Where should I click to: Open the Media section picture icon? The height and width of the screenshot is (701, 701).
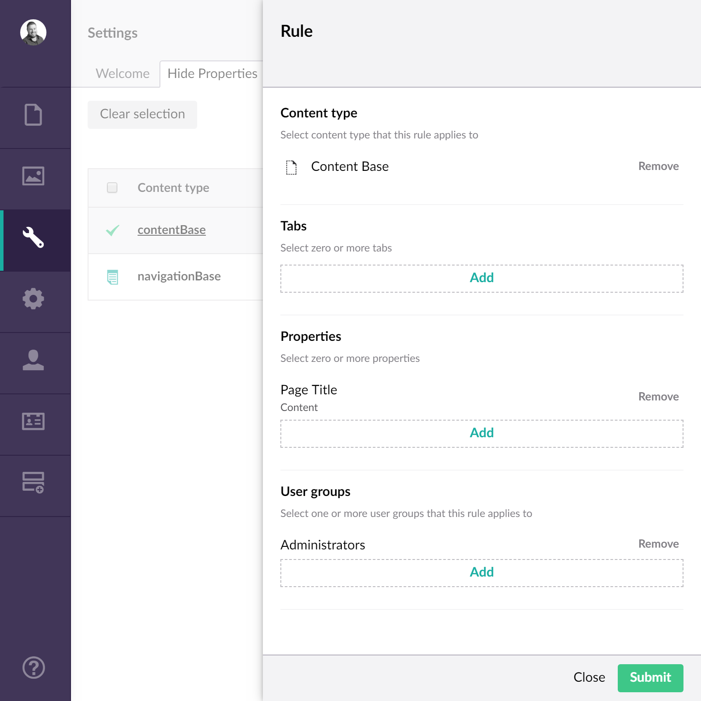click(x=33, y=176)
